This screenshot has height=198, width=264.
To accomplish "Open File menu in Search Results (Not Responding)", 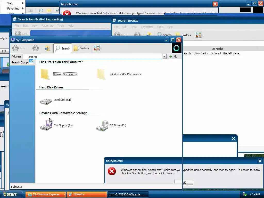I will pyautogui.click(x=17, y=26).
